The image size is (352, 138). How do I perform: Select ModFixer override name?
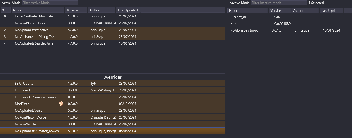[x=22, y=104]
